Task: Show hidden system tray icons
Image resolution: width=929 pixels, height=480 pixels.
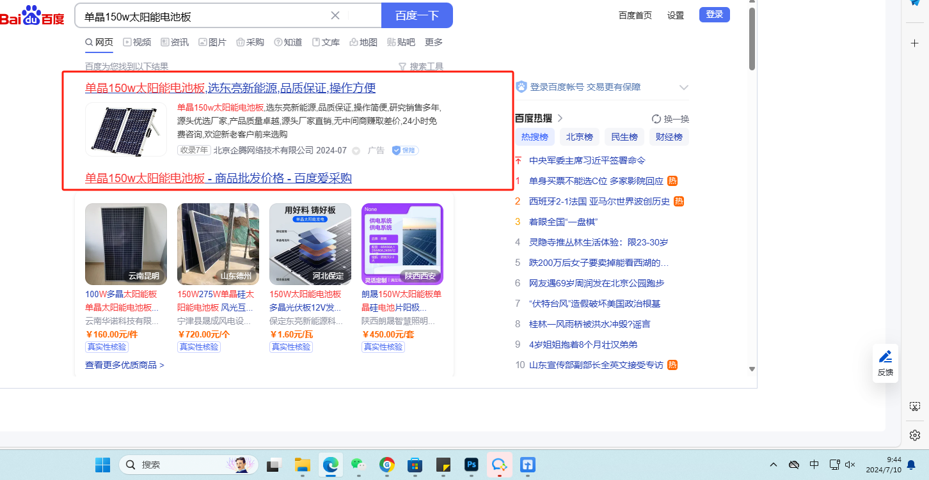Action: (x=774, y=465)
